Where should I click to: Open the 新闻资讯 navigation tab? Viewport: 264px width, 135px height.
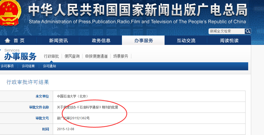click(58, 40)
